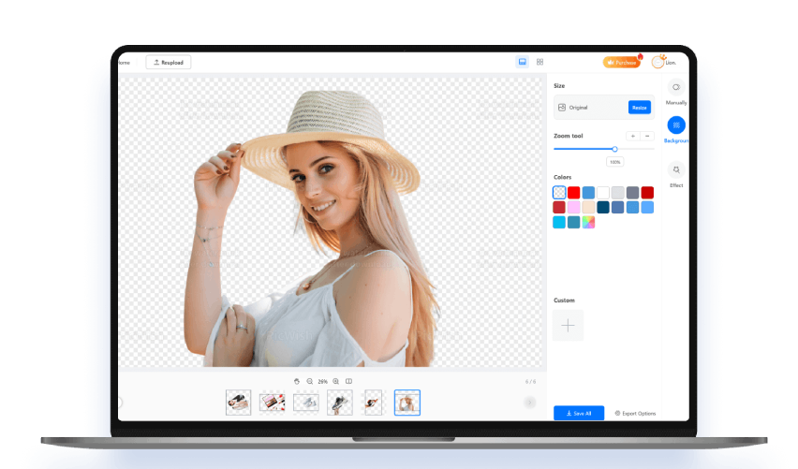
Task: Click the blue Resize button
Action: point(639,108)
